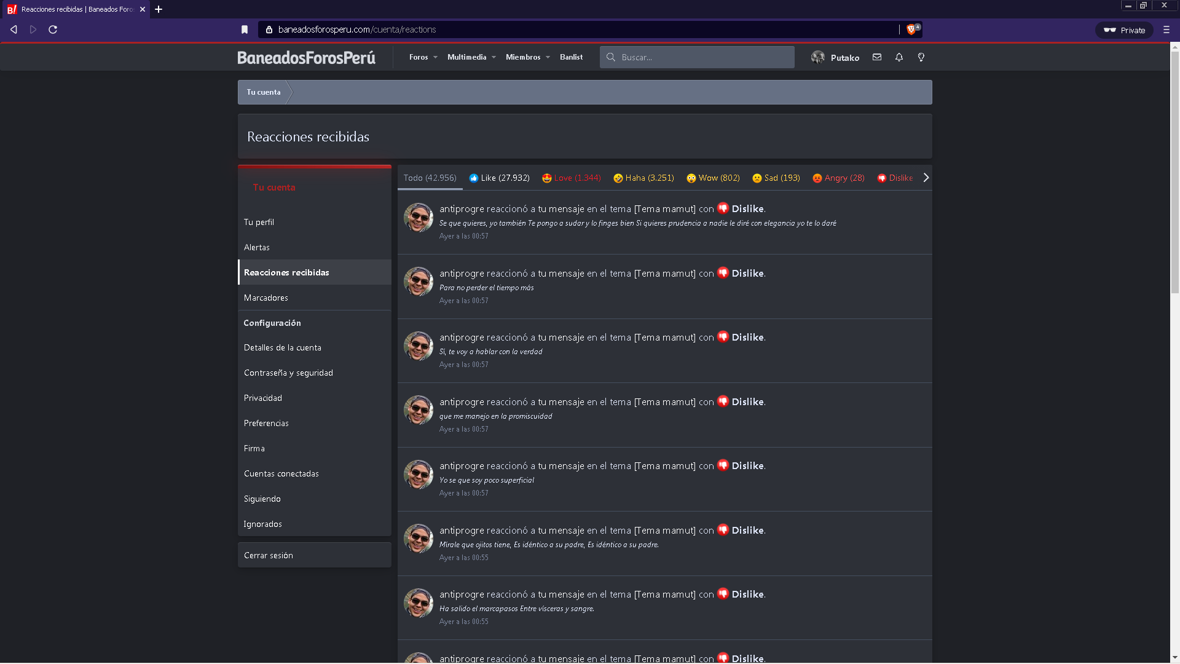This screenshot has width=1180, height=664.
Task: Open quoted message 'que me manejo en la promiscuidad'
Action: click(496, 416)
